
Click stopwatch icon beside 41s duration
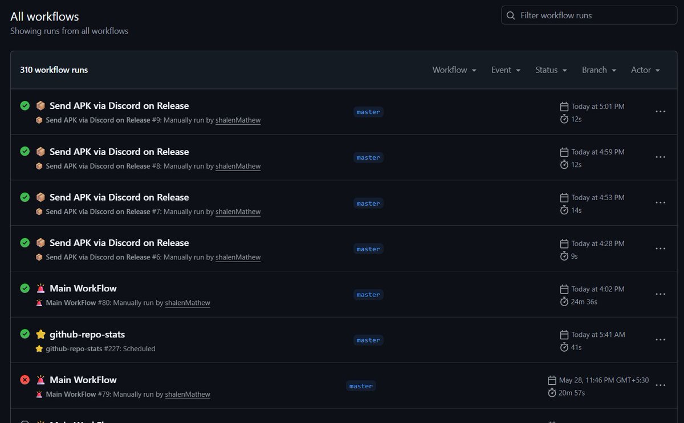coord(564,347)
